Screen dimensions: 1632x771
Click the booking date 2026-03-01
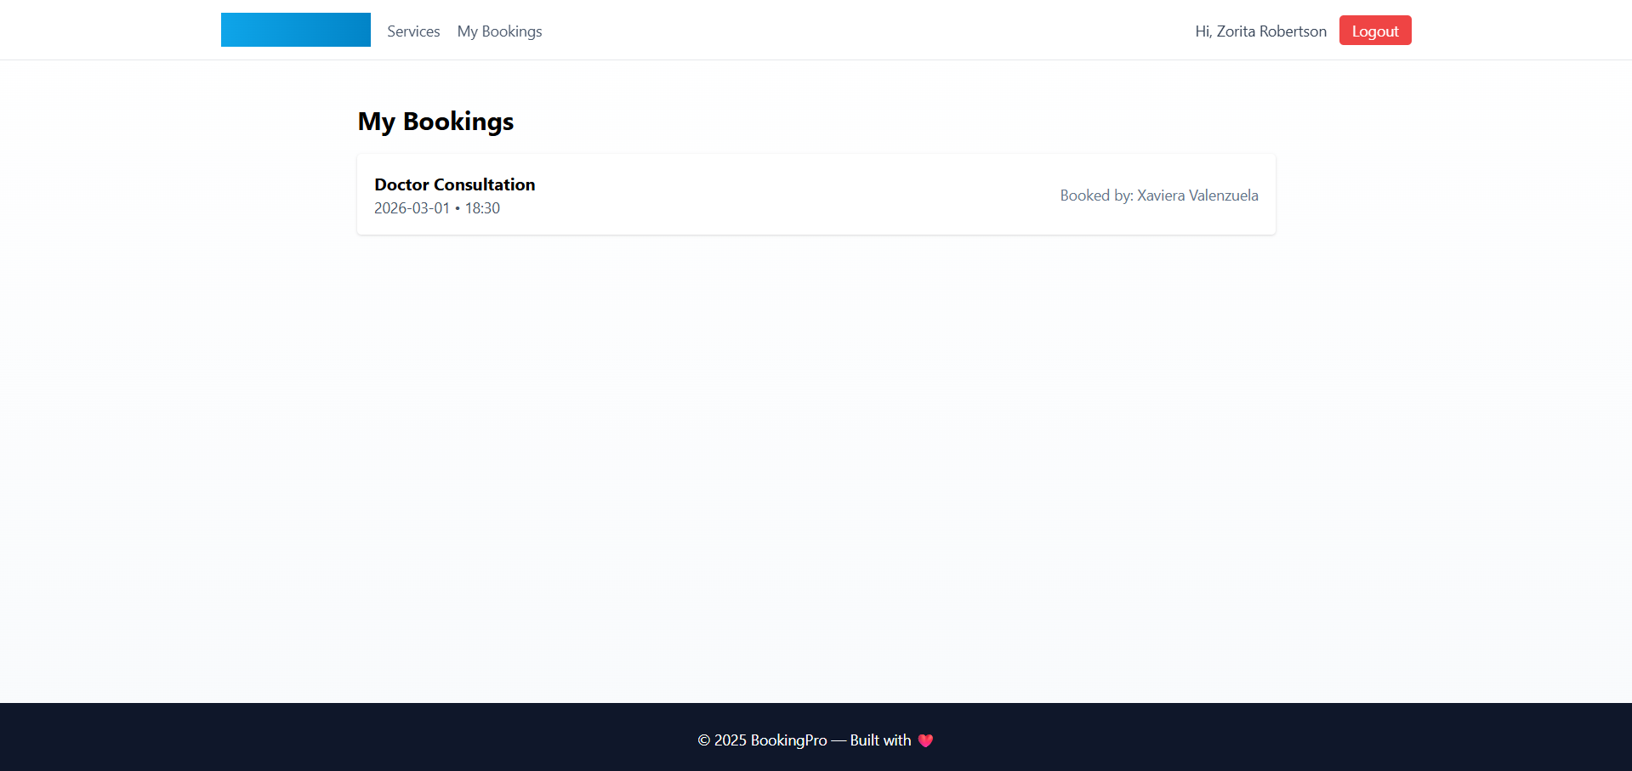(412, 207)
